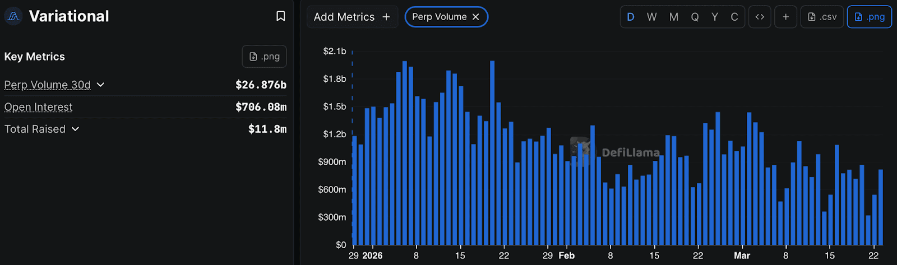The height and width of the screenshot is (265, 897).
Task: Click the Perp Volume chip label
Action: [439, 17]
